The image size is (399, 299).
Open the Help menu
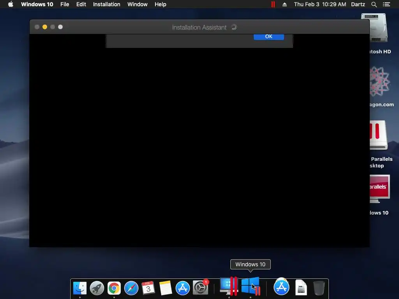click(x=160, y=4)
